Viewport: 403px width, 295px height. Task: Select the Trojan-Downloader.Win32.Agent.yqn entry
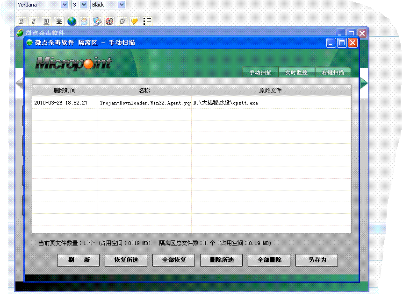pos(145,103)
